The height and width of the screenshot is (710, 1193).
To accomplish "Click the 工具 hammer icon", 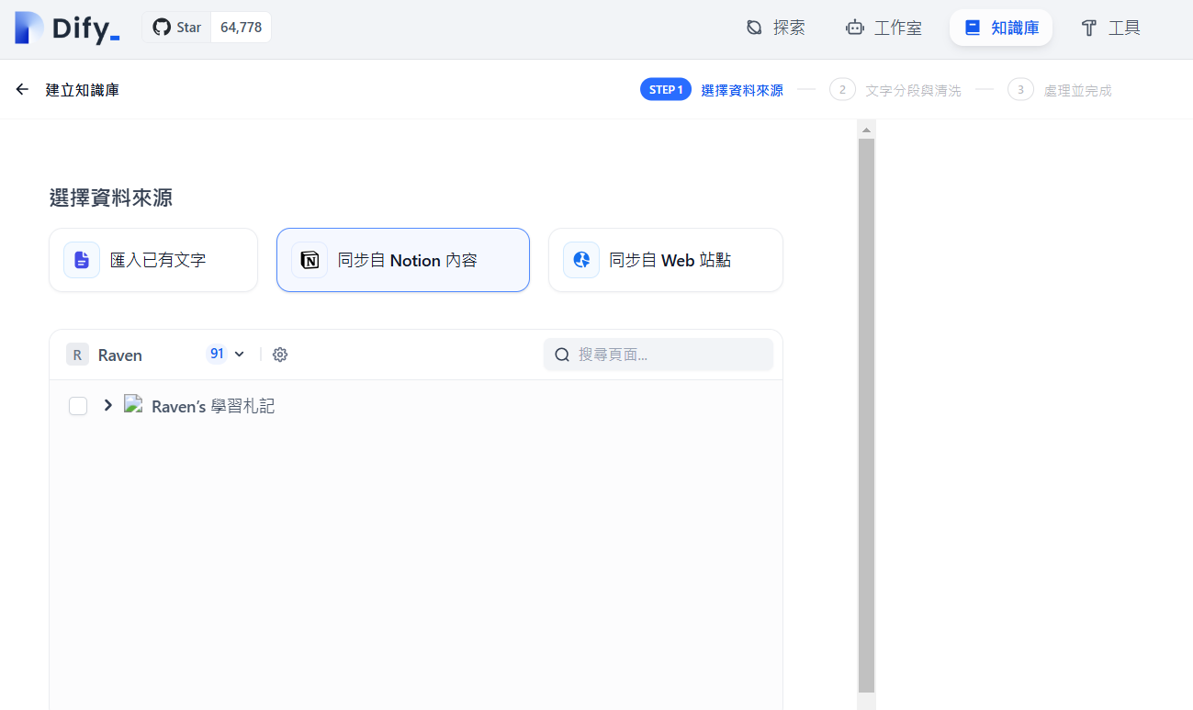I will click(1089, 28).
